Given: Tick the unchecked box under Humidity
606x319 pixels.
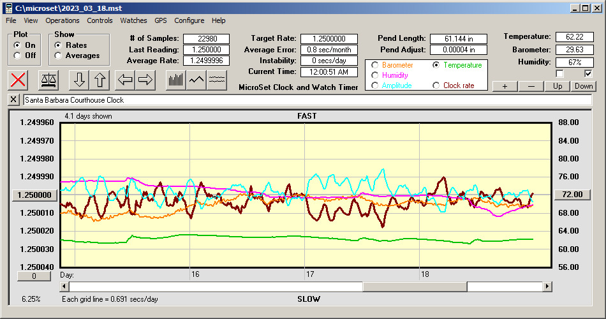Looking at the screenshot, I should pyautogui.click(x=559, y=73).
